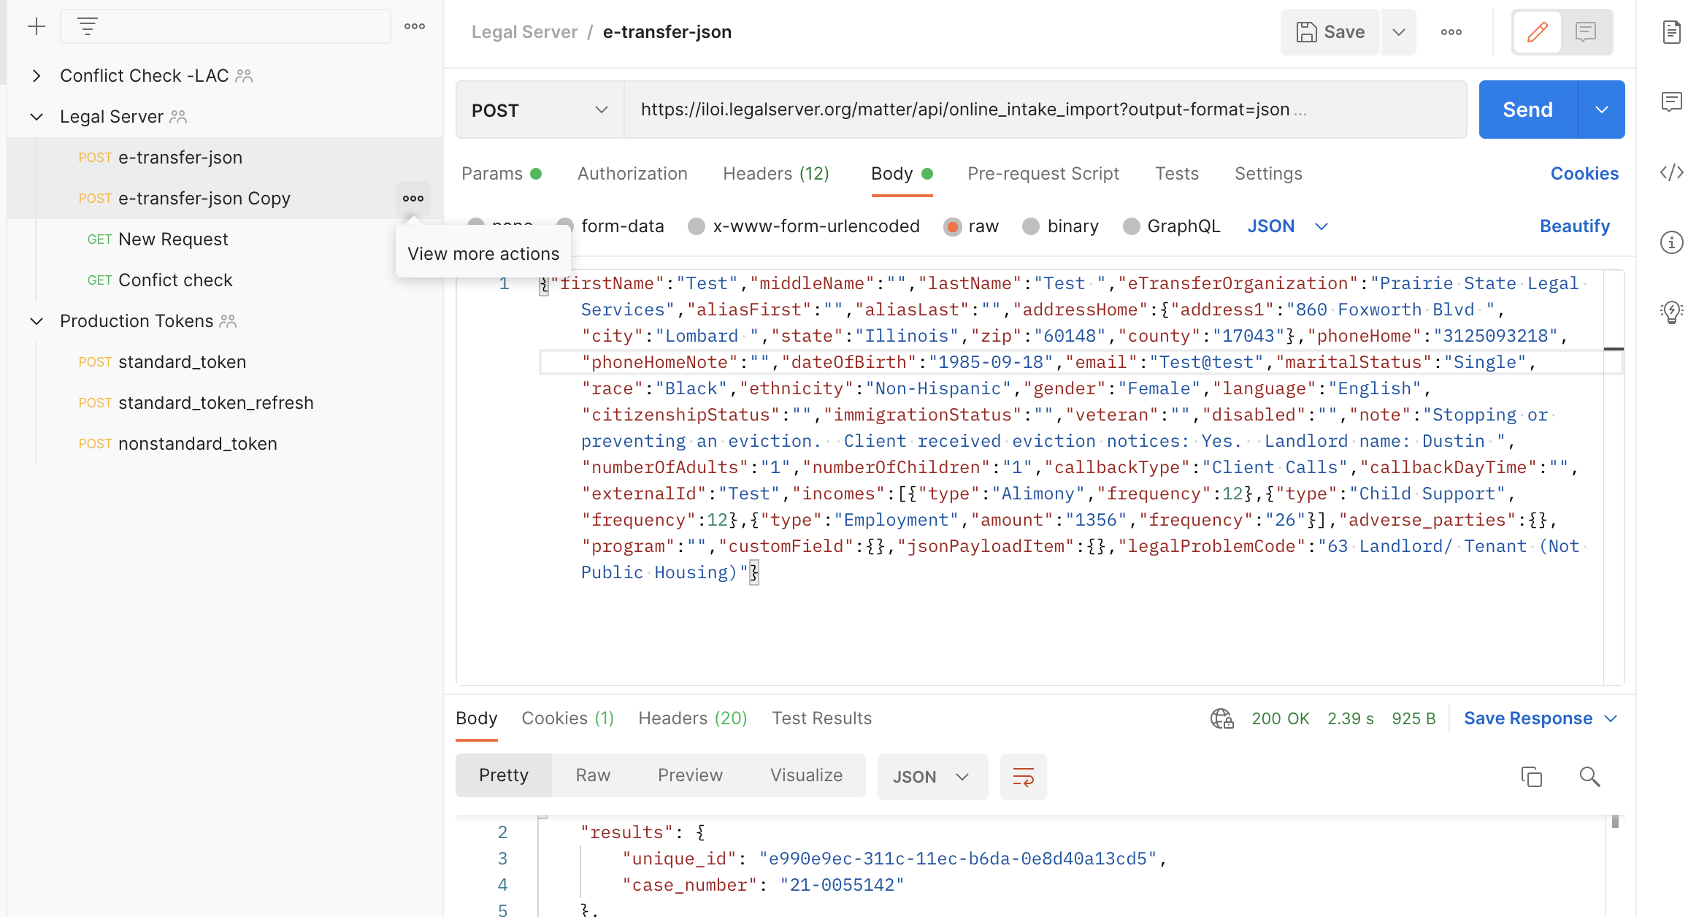Copy response body with copy icon
The image size is (1707, 917).
(1532, 777)
